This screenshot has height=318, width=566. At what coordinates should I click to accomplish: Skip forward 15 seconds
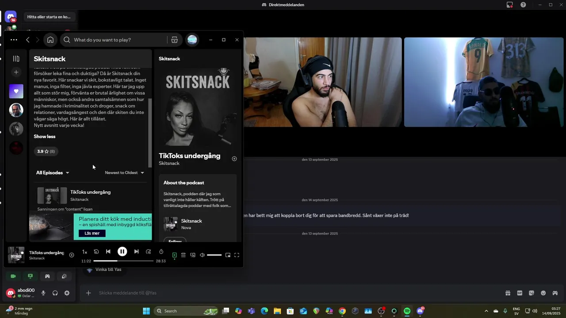pyautogui.click(x=149, y=252)
